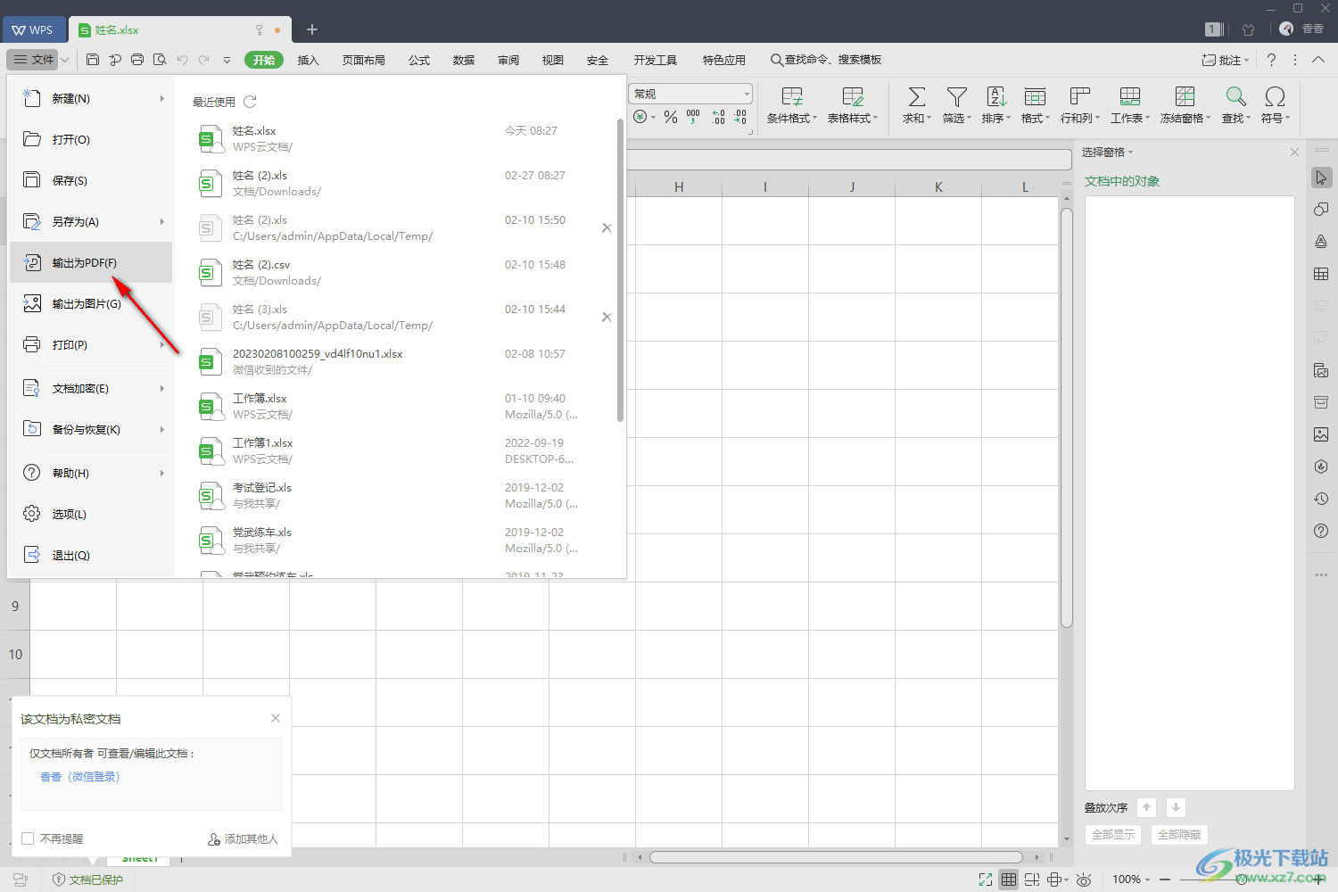The image size is (1338, 892).
Task: Click the save icon in quick access toolbar
Action: tap(93, 60)
